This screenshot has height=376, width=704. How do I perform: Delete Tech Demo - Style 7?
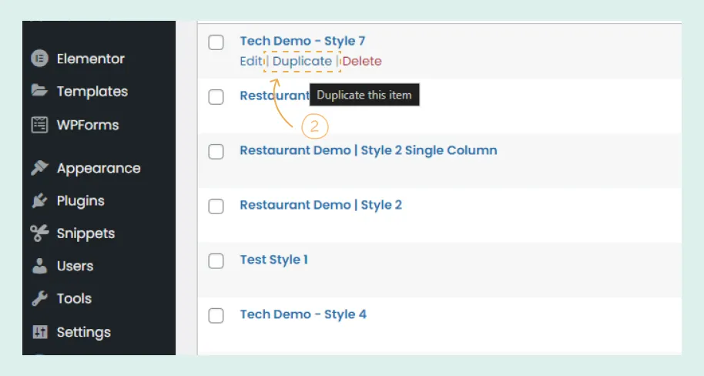click(362, 61)
